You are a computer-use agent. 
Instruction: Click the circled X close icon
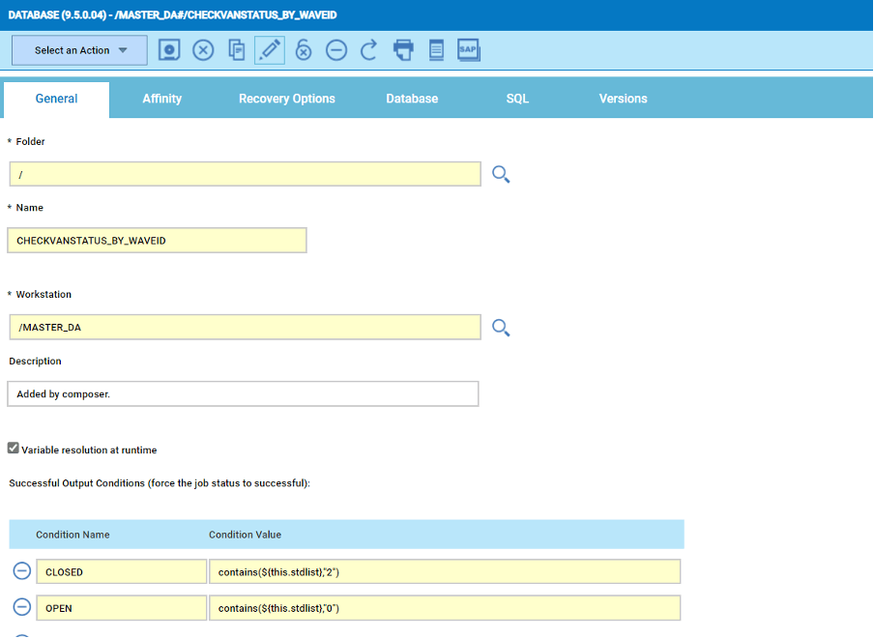click(x=203, y=50)
